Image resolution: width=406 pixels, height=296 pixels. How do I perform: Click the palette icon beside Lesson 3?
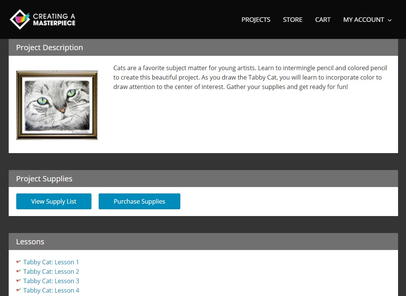[x=19, y=281]
